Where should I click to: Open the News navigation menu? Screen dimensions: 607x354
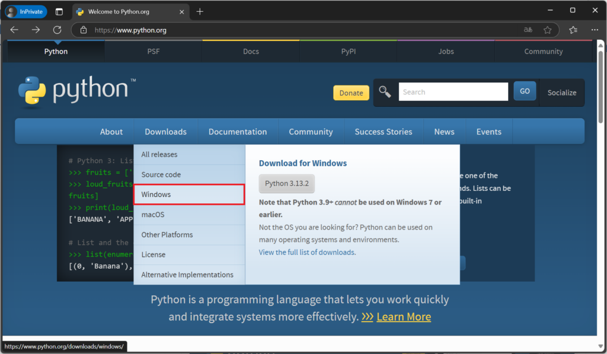tap(445, 132)
